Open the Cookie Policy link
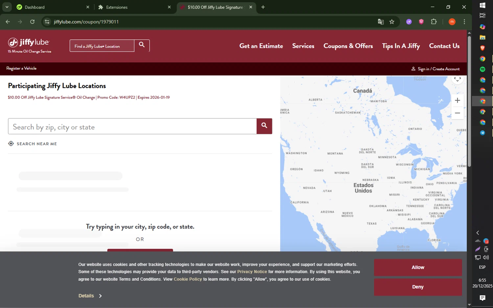Image resolution: width=493 pixels, height=308 pixels. tap(188, 279)
